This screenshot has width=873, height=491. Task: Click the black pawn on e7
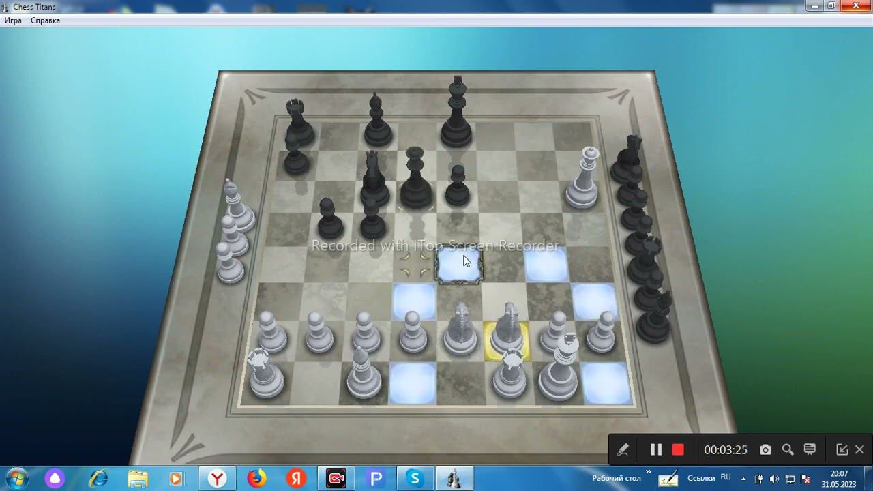click(457, 185)
